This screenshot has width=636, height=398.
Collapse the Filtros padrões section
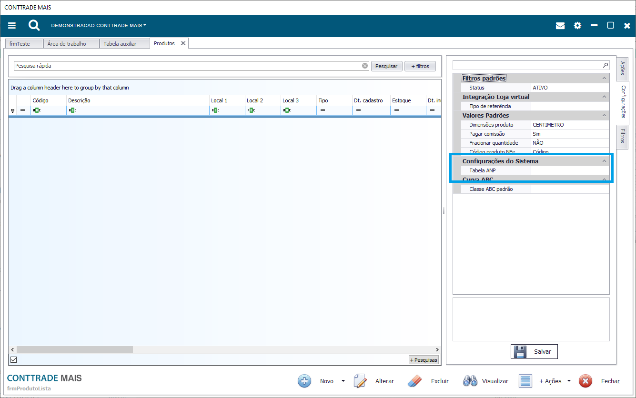[x=604, y=79]
